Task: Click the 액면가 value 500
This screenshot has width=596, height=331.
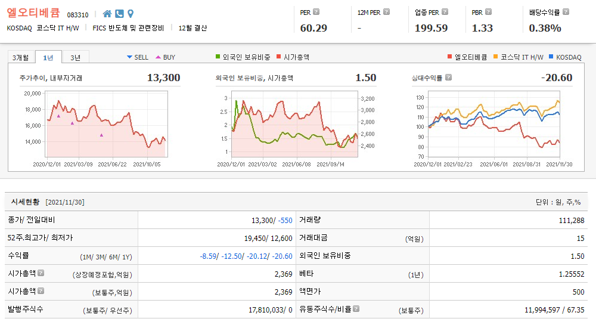Action: point(579,292)
